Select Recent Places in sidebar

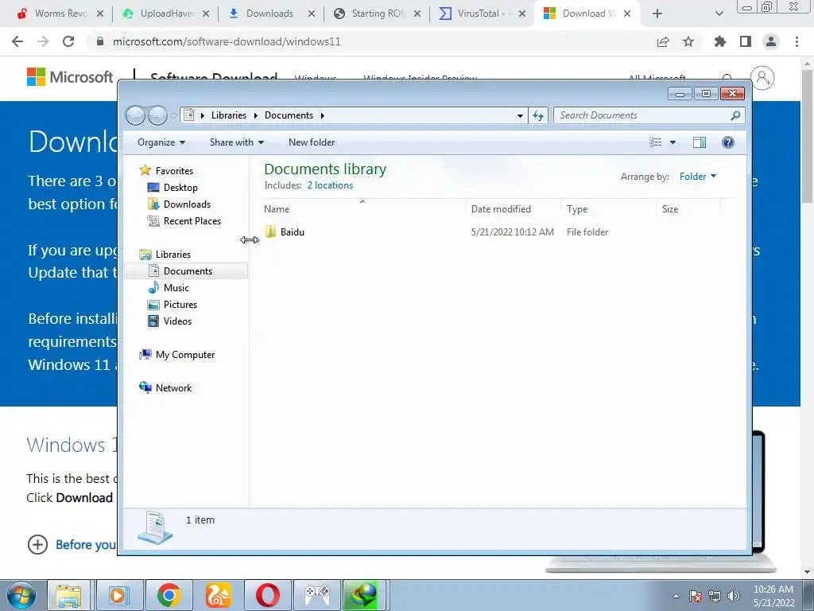pos(192,221)
